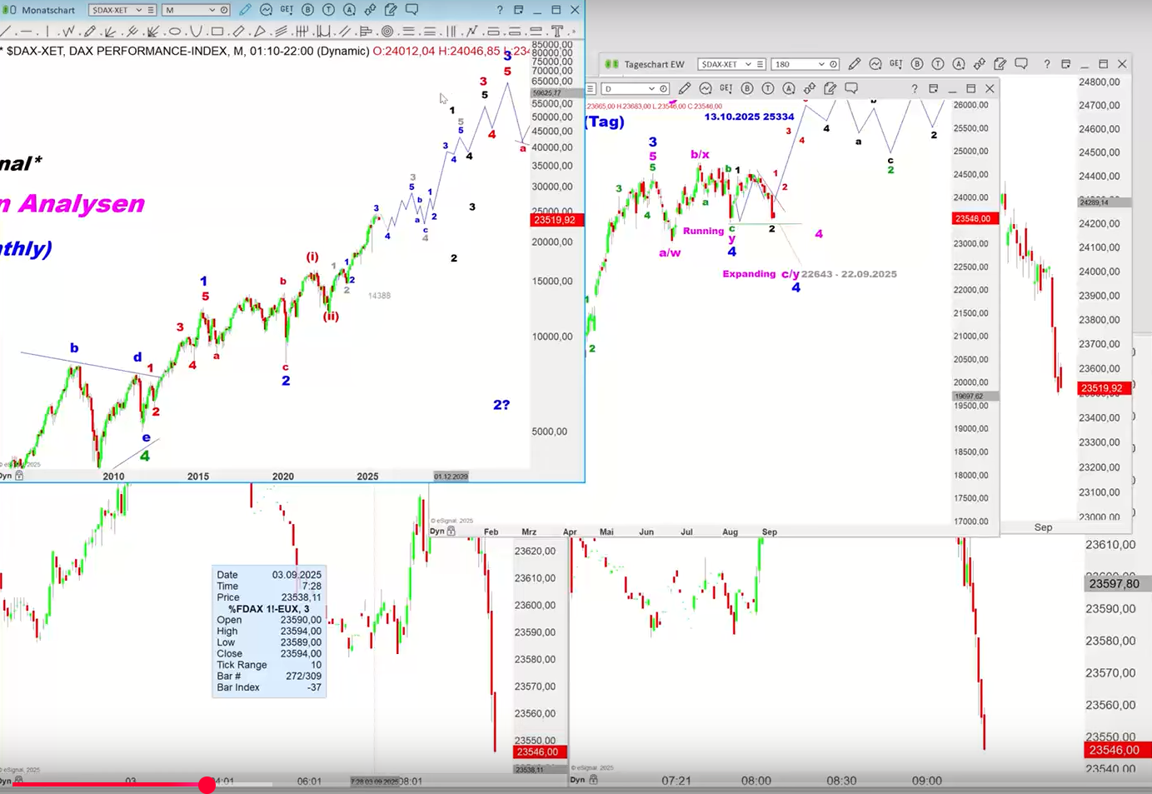Click the red video progress scrubber handle
This screenshot has width=1152, height=794.
point(207,784)
